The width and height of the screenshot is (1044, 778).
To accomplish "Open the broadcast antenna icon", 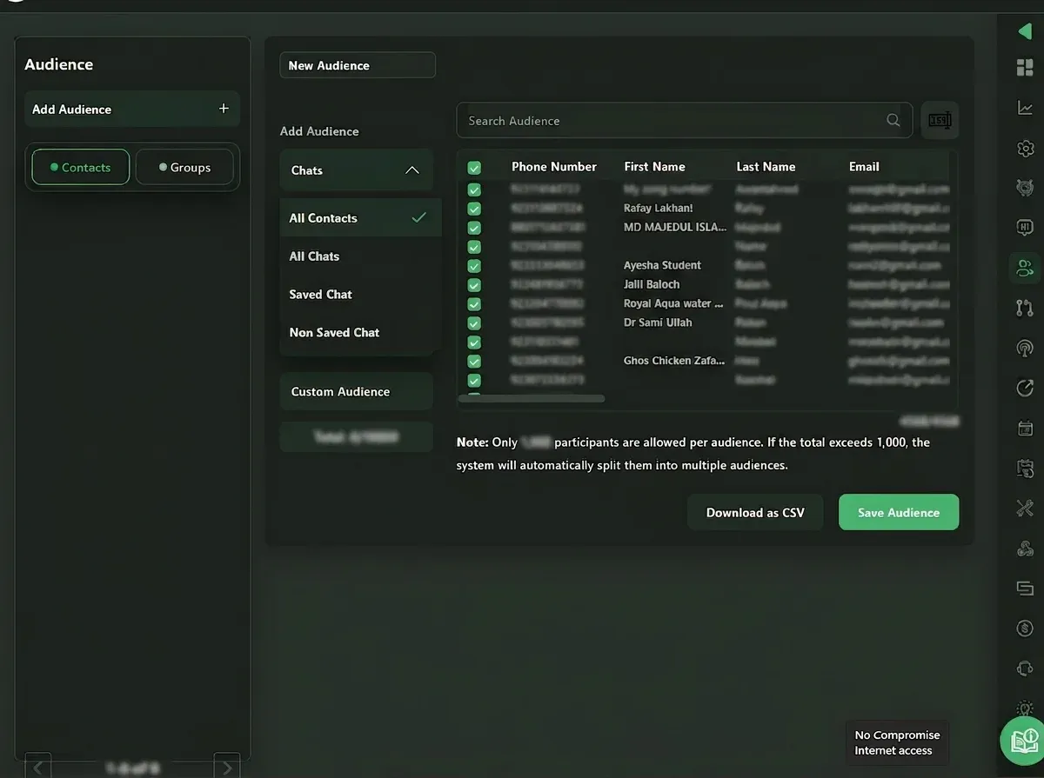I will click(x=1025, y=348).
